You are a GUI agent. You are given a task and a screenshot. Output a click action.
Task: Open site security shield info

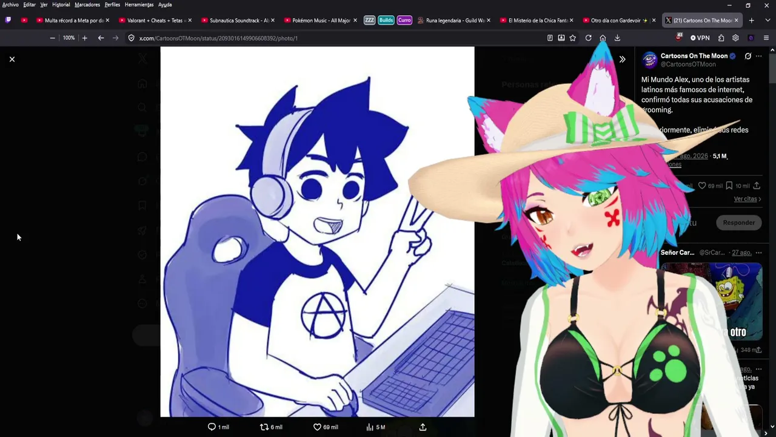tap(131, 38)
